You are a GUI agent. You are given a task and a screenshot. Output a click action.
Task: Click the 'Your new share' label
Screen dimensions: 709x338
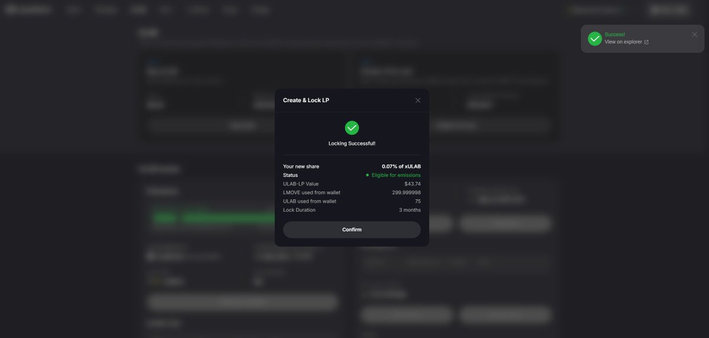click(301, 167)
